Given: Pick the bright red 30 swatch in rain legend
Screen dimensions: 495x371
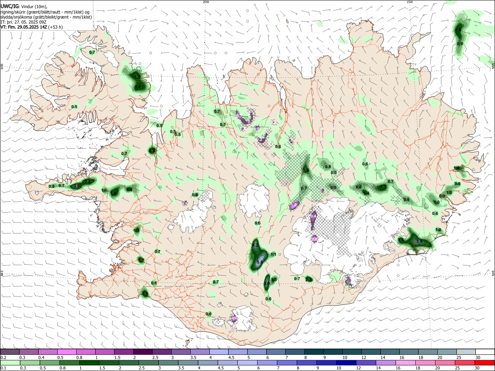Looking at the screenshot, I should (x=485, y=362).
